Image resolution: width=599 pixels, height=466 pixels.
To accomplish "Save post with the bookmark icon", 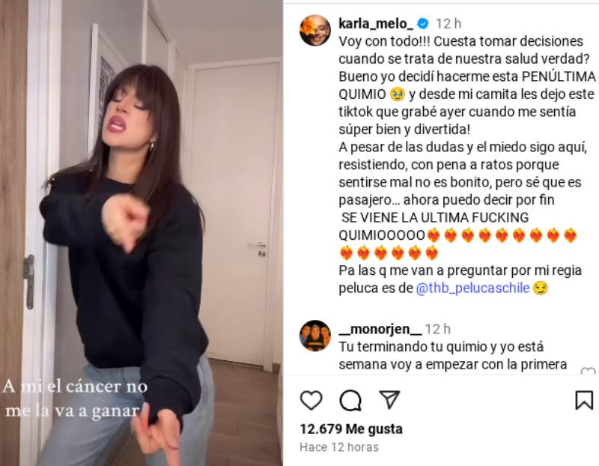I will 584,400.
